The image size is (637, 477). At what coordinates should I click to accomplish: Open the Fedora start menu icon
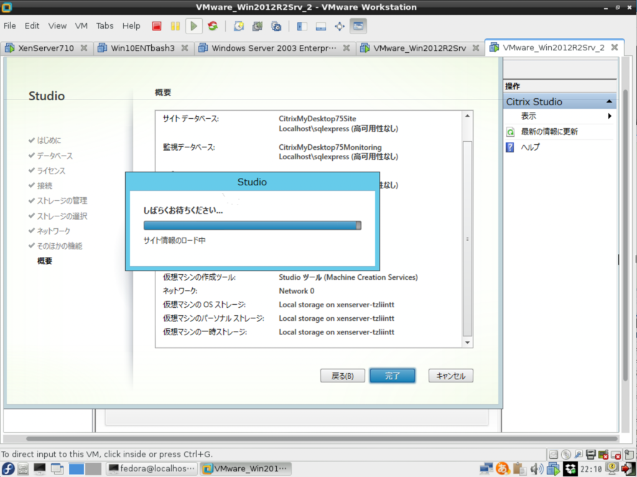coord(7,468)
